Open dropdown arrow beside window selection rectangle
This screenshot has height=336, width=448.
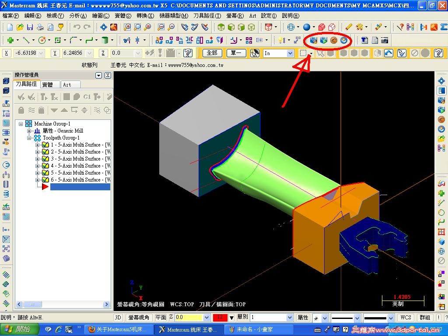(311, 53)
